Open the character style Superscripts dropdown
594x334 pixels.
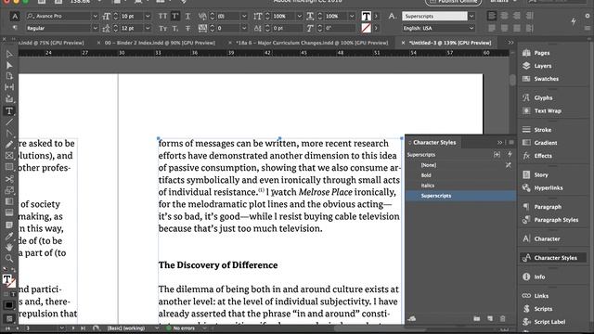point(471,16)
